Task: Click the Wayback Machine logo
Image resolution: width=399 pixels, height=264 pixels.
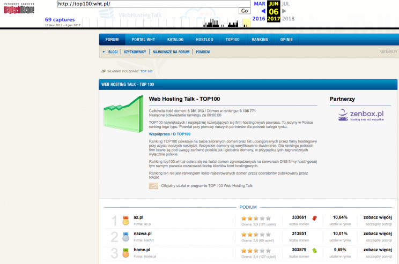Action: (19, 9)
